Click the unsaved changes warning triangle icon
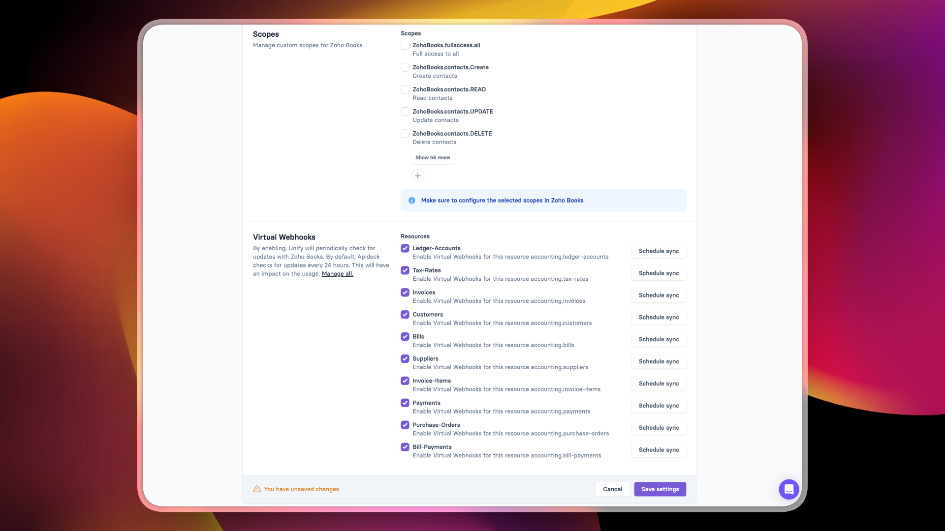Image resolution: width=945 pixels, height=531 pixels. (257, 489)
